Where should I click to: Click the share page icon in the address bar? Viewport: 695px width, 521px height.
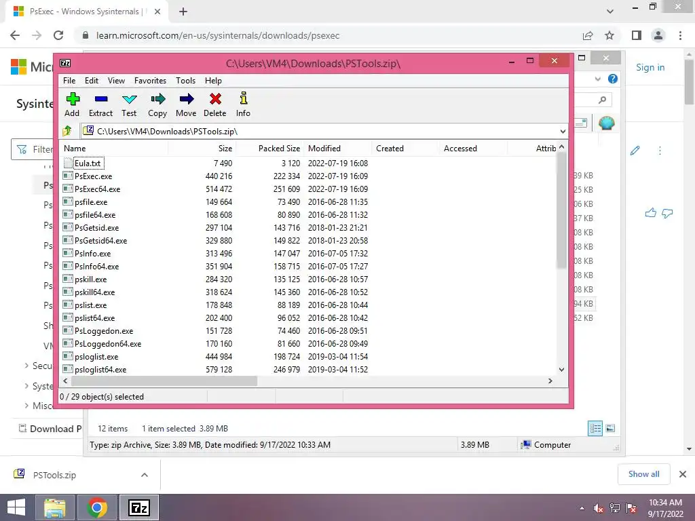coord(588,35)
